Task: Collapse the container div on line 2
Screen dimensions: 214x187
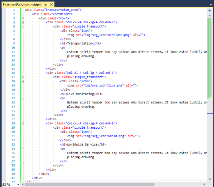Action: (x=23, y=14)
